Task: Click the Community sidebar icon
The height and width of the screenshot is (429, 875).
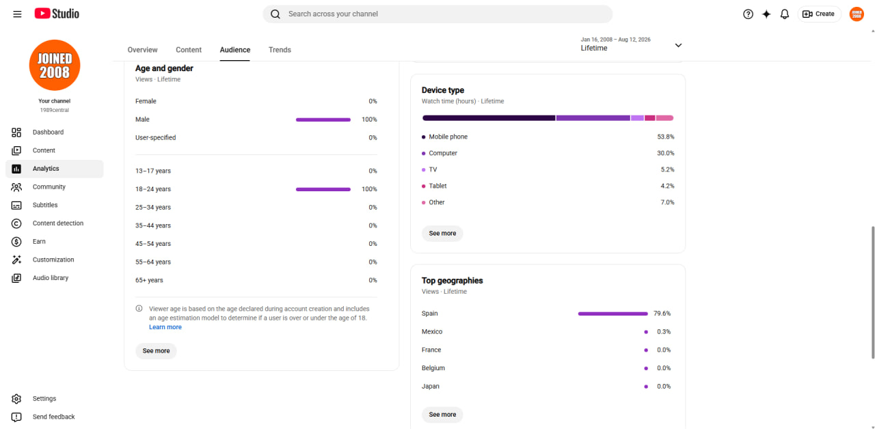Action: pos(16,186)
